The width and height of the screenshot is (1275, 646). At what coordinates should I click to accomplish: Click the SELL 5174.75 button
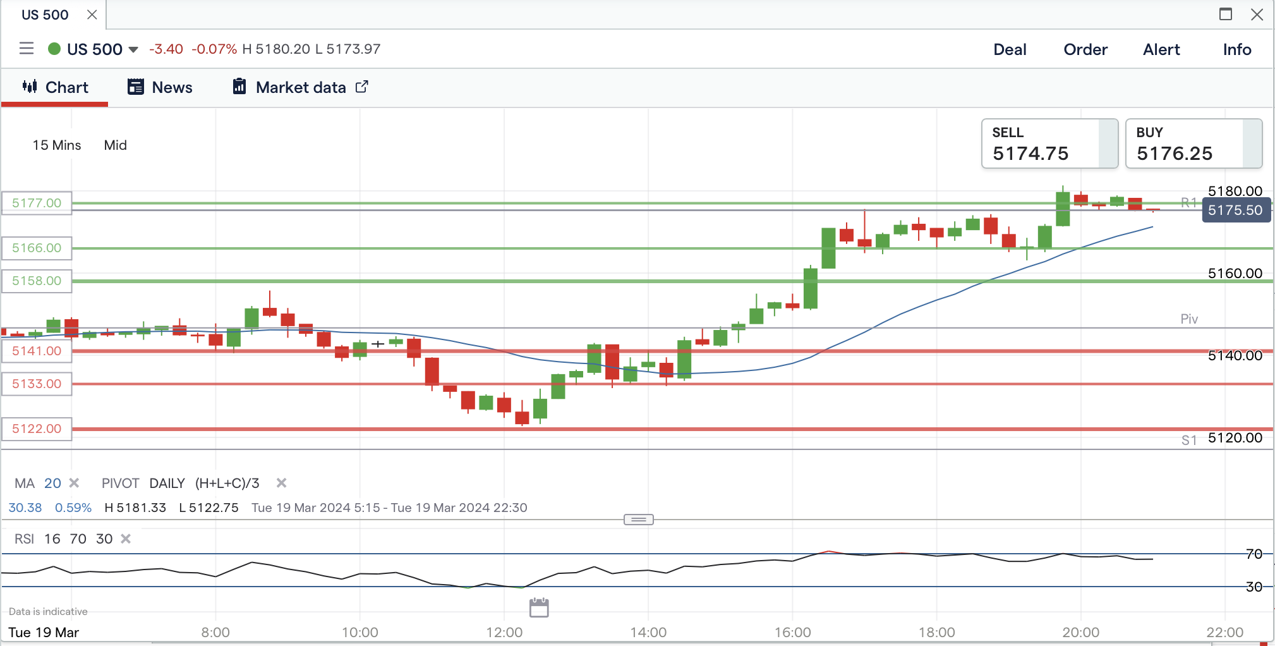click(1049, 143)
